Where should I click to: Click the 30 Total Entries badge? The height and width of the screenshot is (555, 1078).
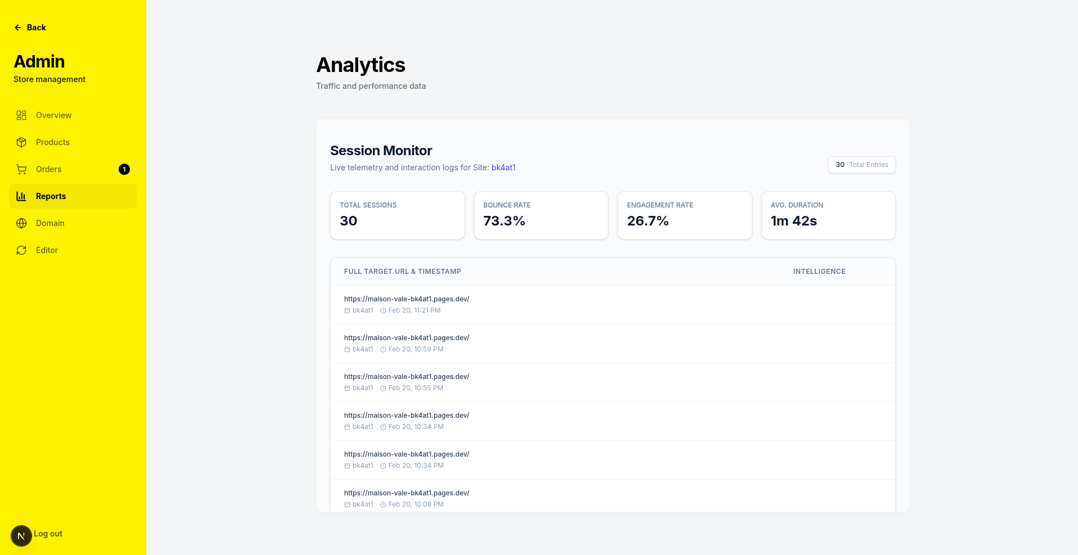click(862, 165)
